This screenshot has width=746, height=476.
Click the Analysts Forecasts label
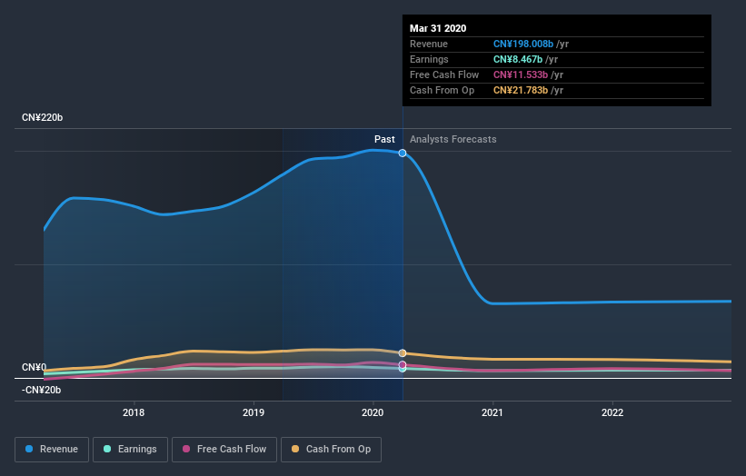click(x=453, y=139)
